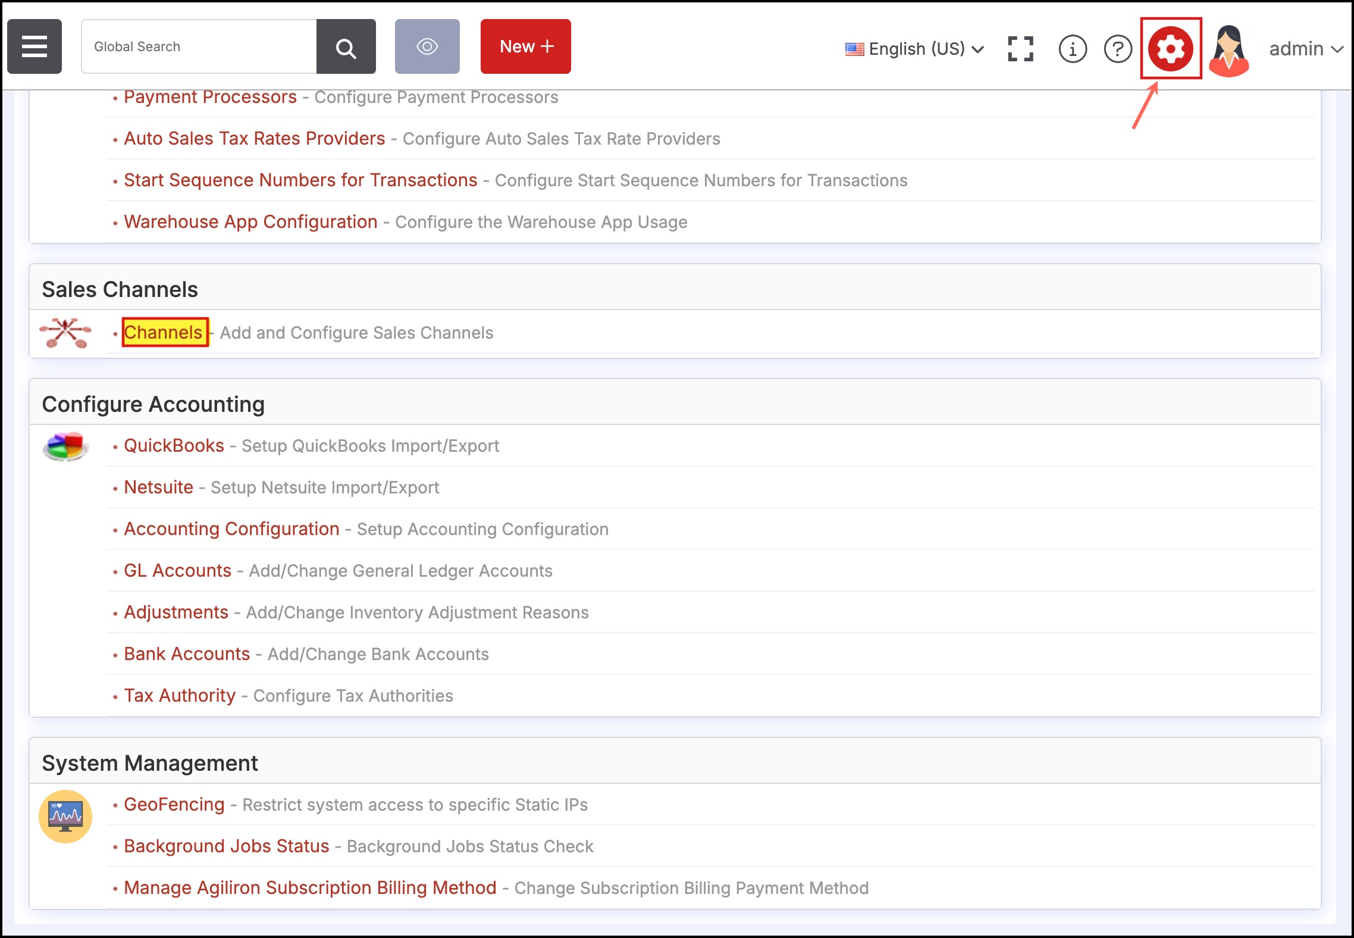Open the help question mark icon
Viewport: 1354px width, 938px height.
(1118, 49)
